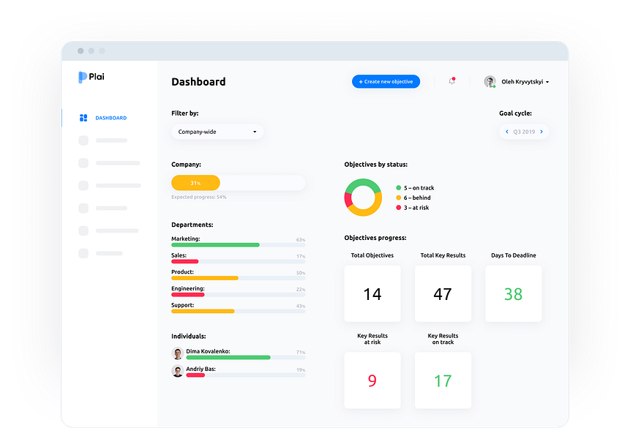Open the Total Objectives 14 card

372,293
